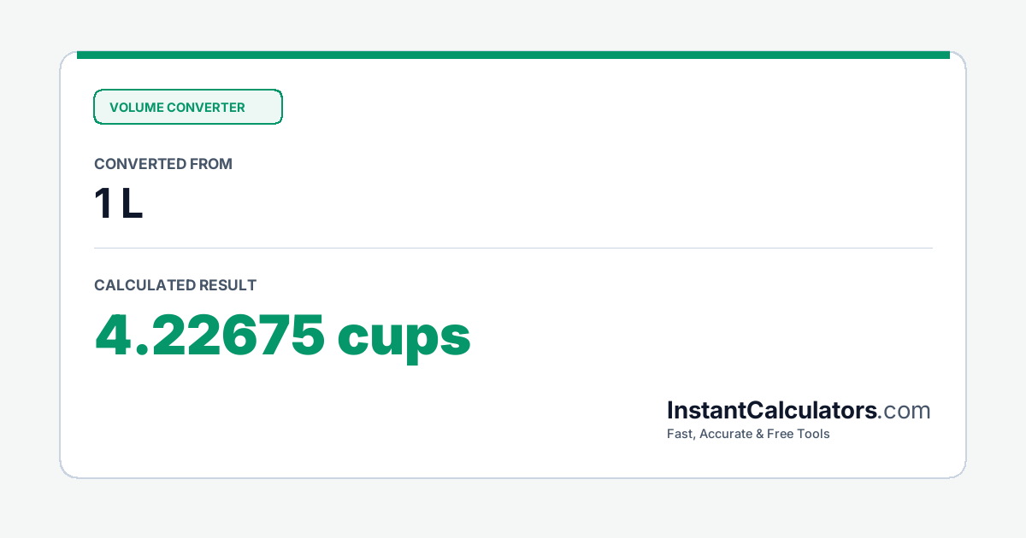Click the .com part of the logo
Image resolution: width=1026 pixels, height=538 pixels.
(x=905, y=411)
